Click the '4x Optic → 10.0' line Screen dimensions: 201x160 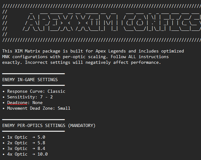25,154
